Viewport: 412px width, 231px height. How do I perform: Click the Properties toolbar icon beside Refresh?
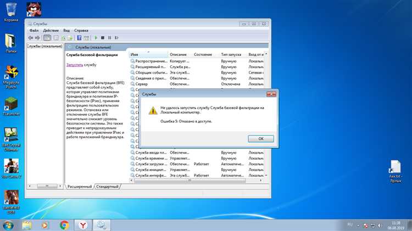click(56, 38)
